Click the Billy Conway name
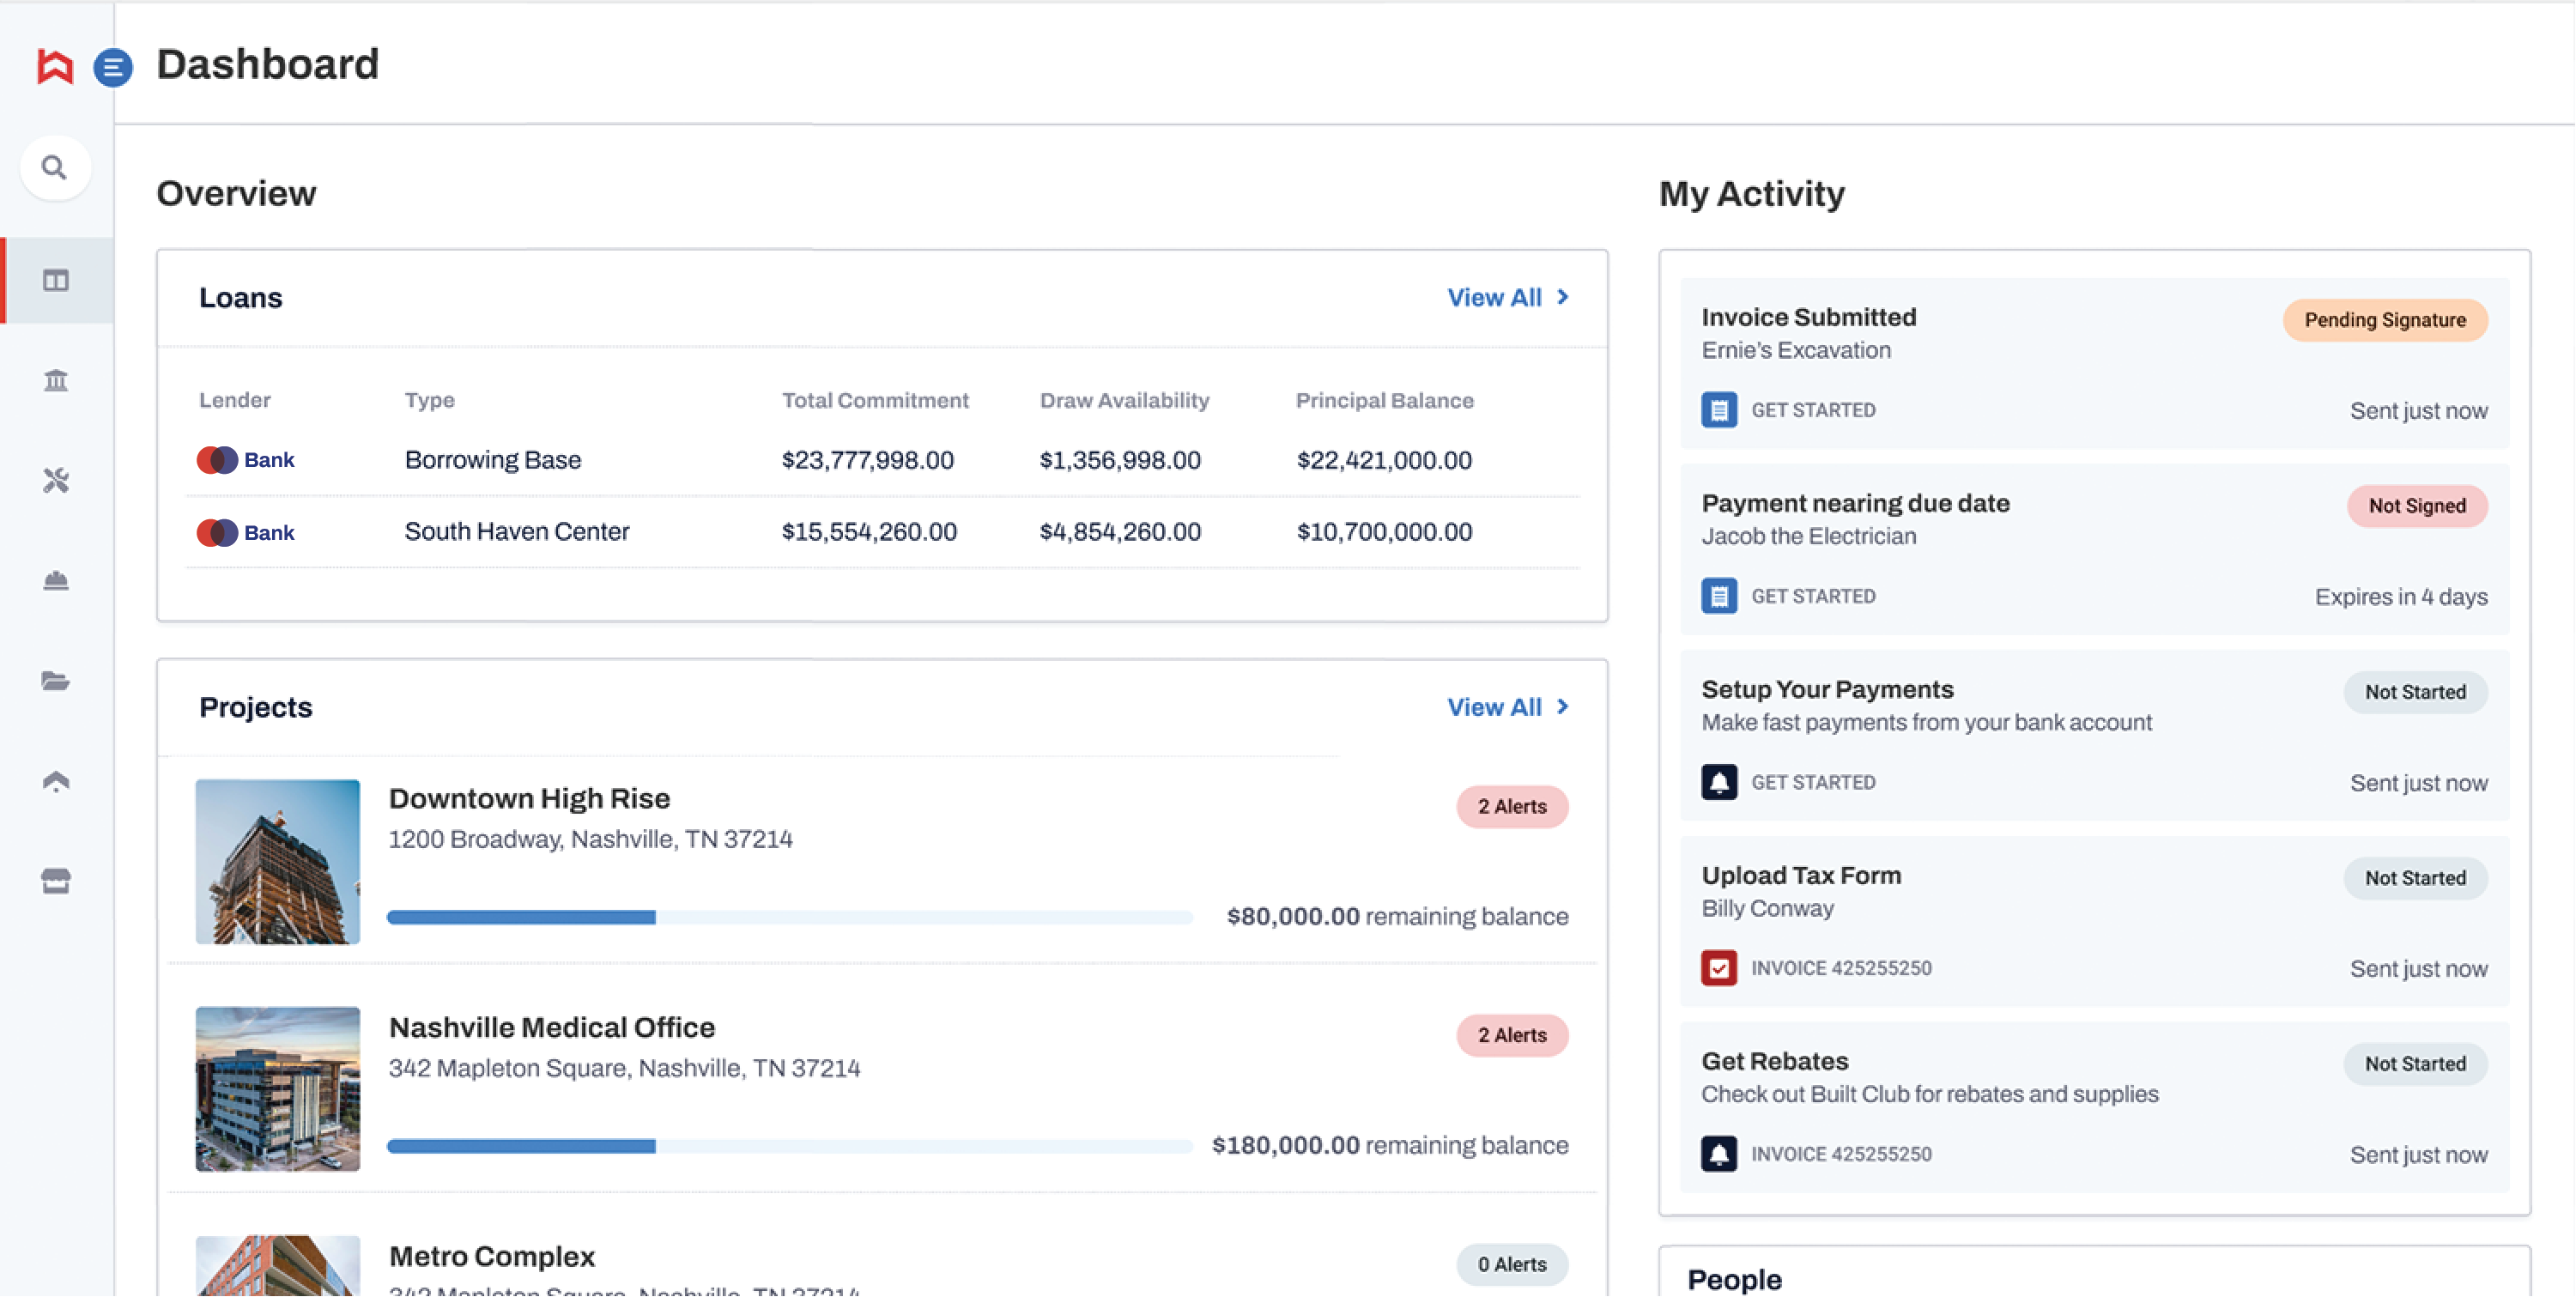Viewport: 2576px width, 1297px height. tap(1768, 909)
